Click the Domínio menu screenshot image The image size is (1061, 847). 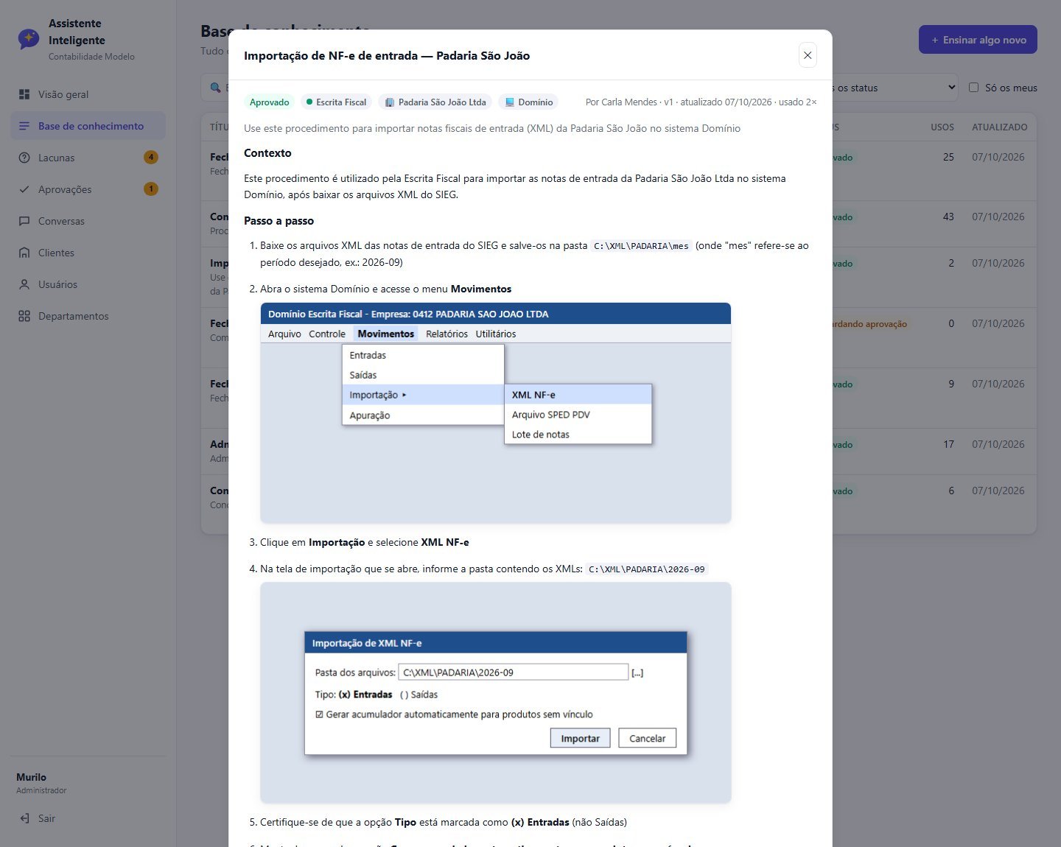tap(495, 413)
